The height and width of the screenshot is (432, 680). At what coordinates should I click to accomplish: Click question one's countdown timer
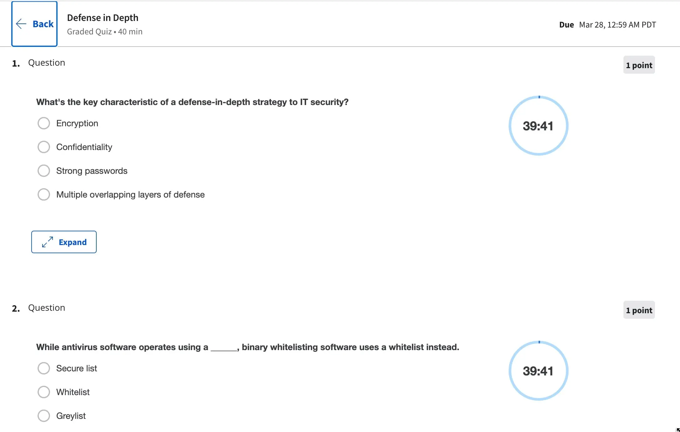(538, 126)
